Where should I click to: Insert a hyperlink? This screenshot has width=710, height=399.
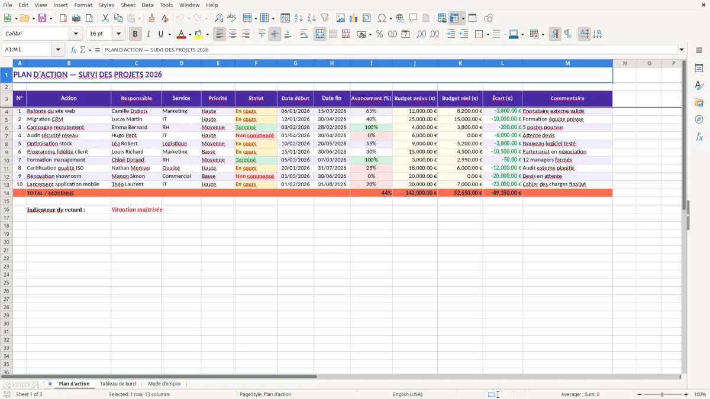coord(400,18)
